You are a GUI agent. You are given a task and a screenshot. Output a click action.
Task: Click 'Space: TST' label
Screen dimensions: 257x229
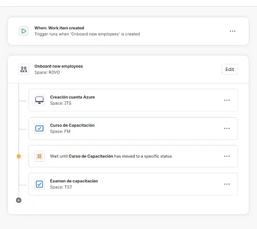[x=61, y=187]
